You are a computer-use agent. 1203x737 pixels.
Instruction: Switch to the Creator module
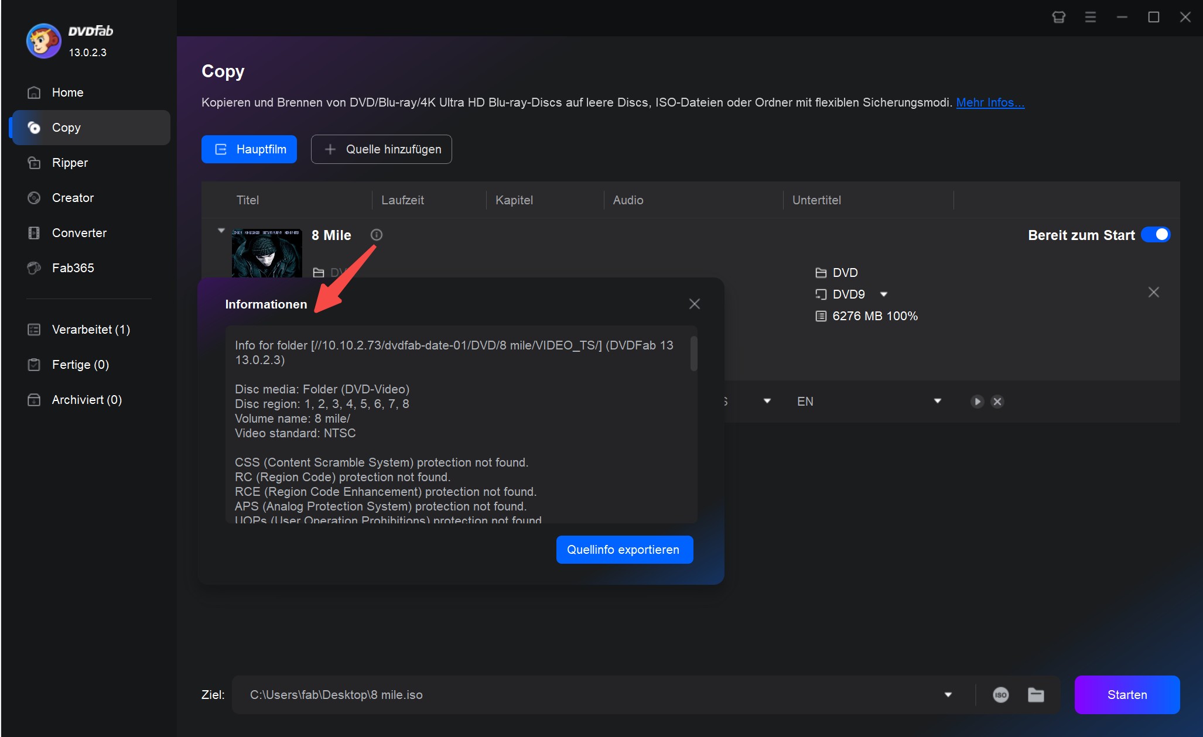[73, 198]
